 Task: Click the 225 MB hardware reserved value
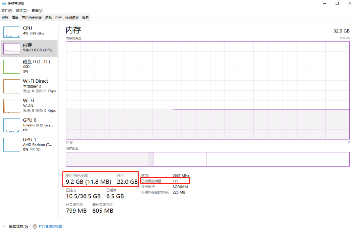coord(179,193)
